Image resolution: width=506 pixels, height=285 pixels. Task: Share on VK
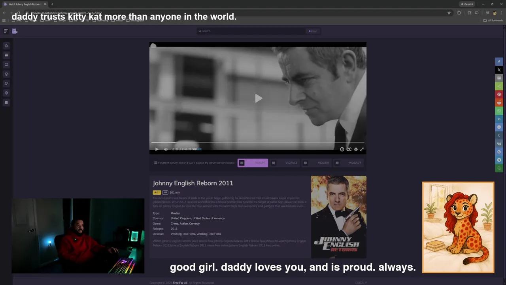499,144
